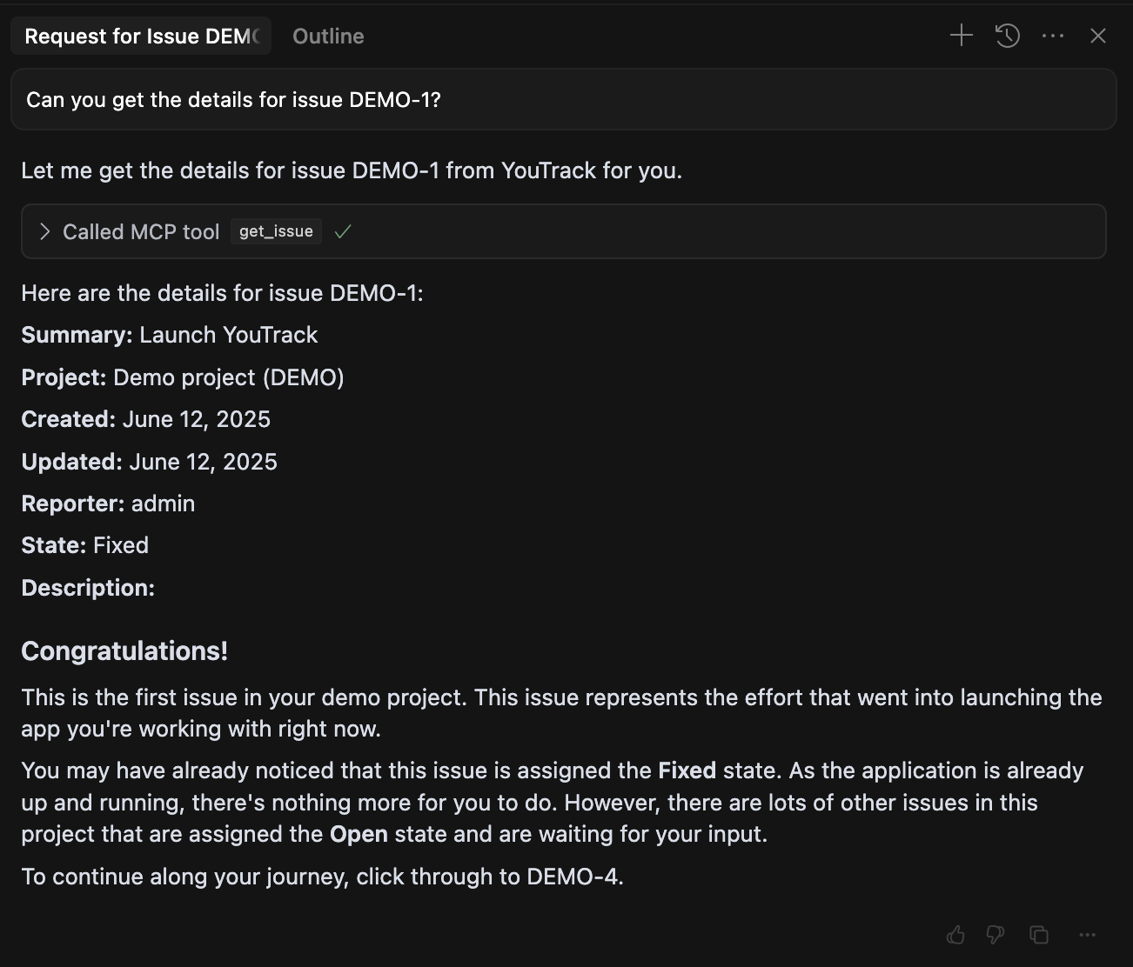This screenshot has width=1133, height=967.
Task: Click the green checkmark beside get_issue
Action: click(x=342, y=231)
